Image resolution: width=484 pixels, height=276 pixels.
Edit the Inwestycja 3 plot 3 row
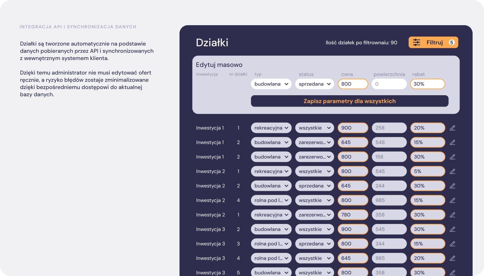pos(452,244)
